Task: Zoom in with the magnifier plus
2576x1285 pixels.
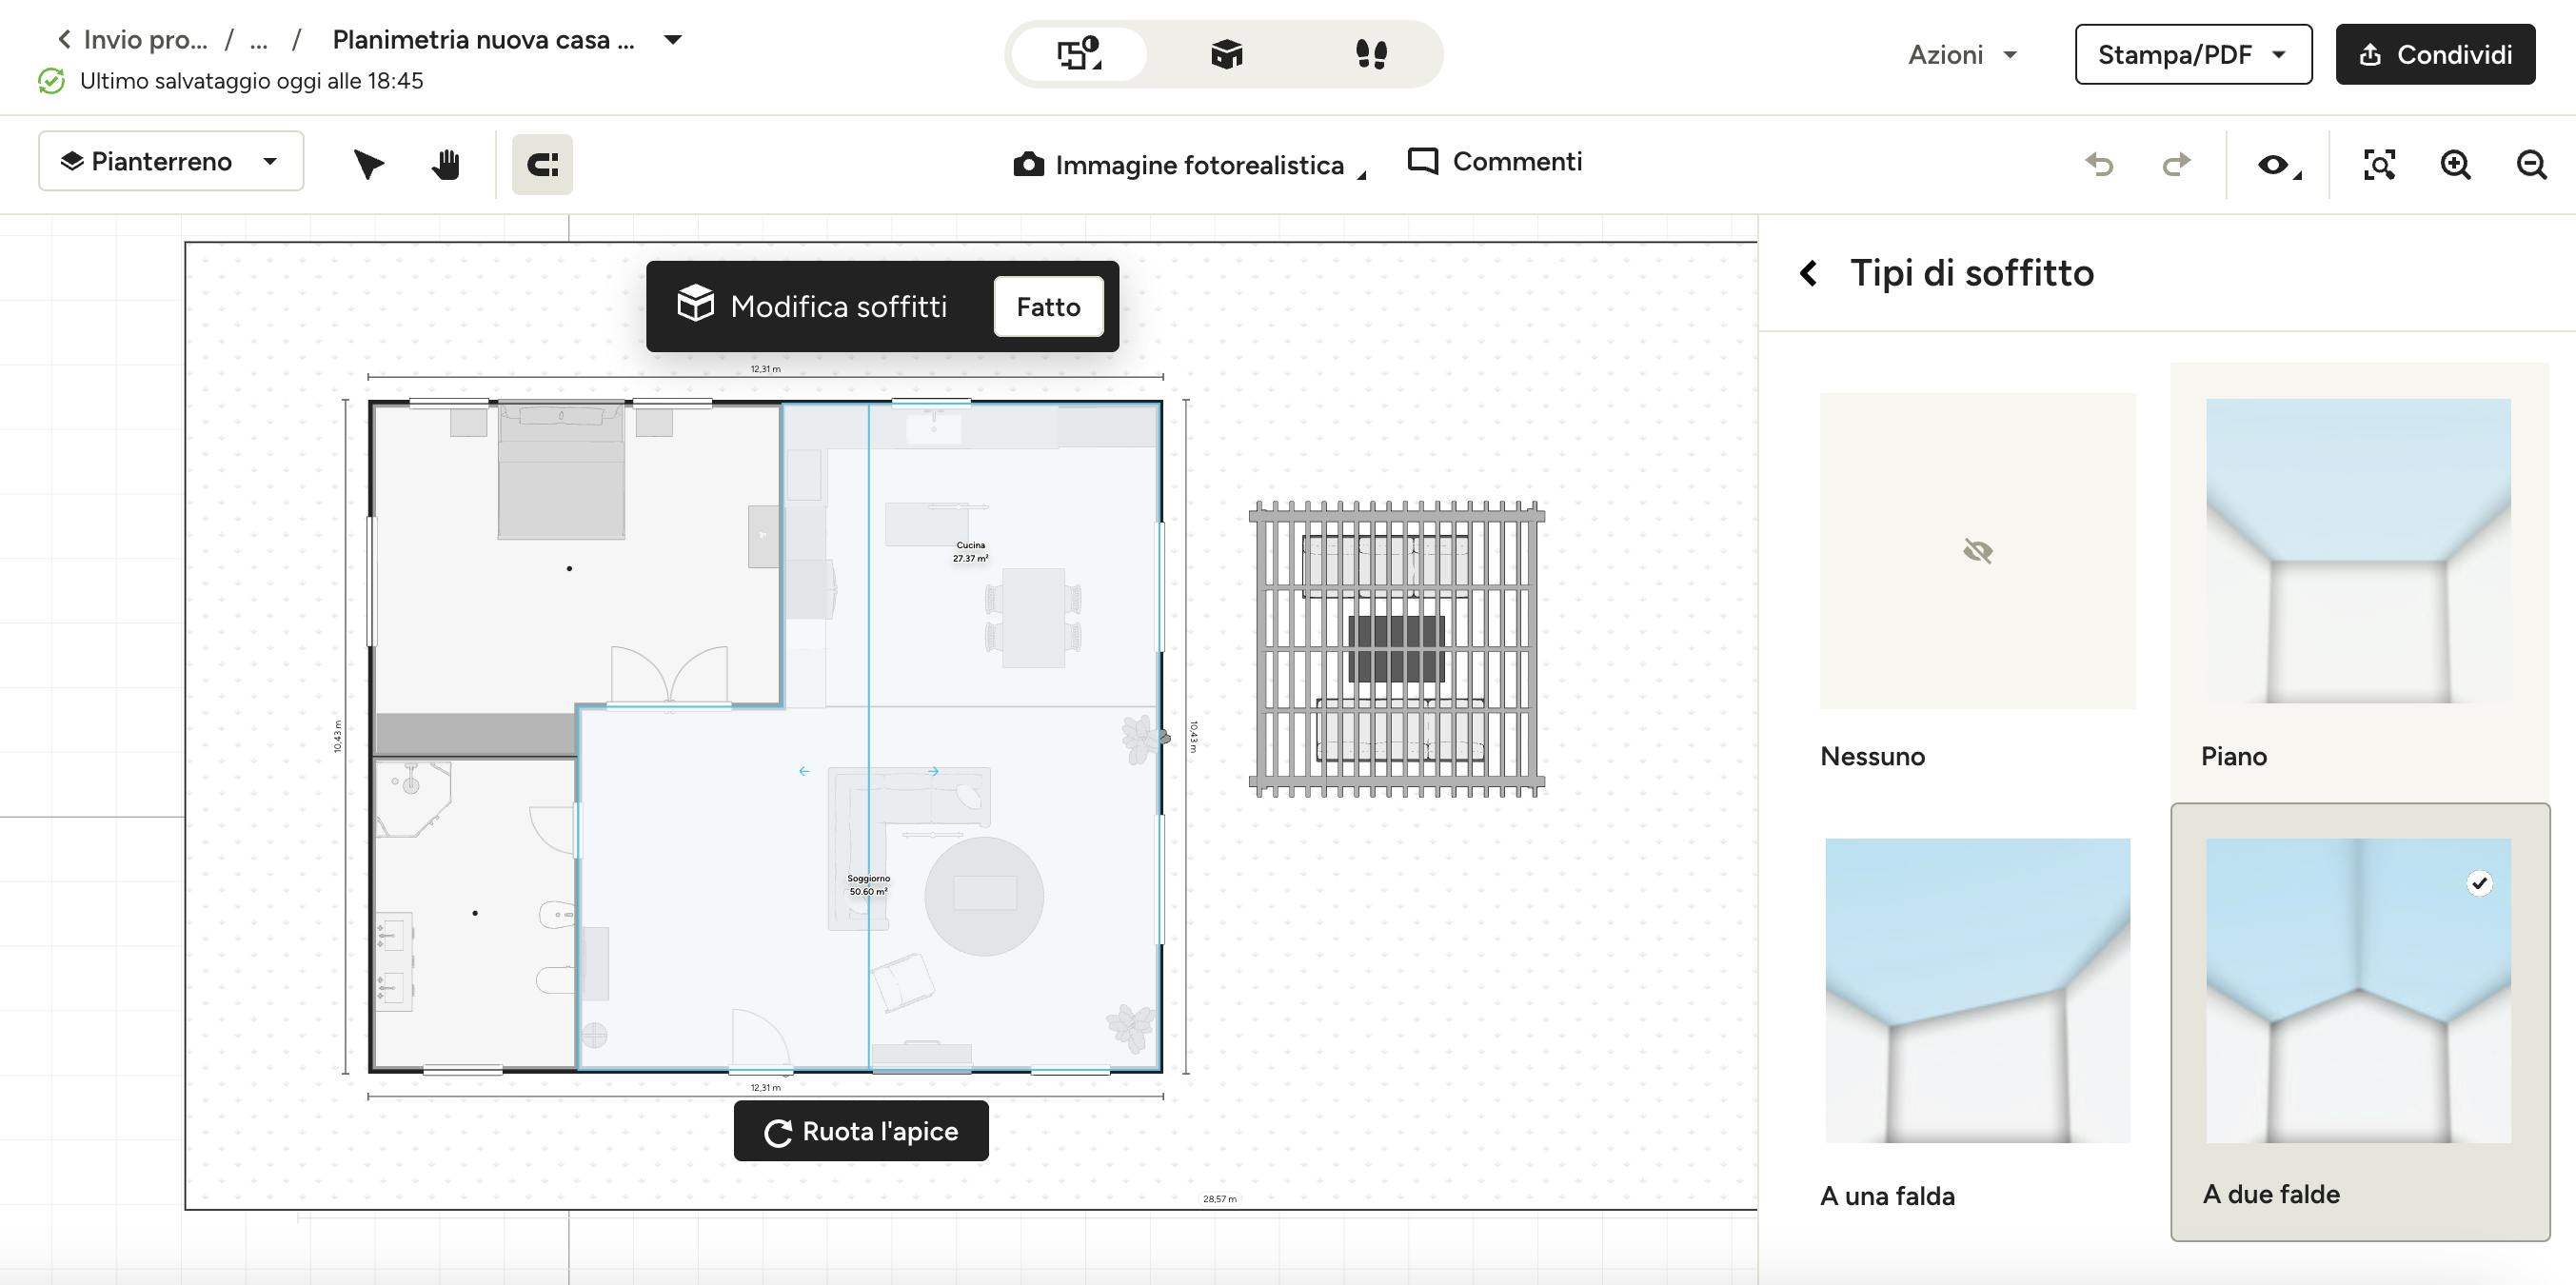Action: click(2455, 164)
